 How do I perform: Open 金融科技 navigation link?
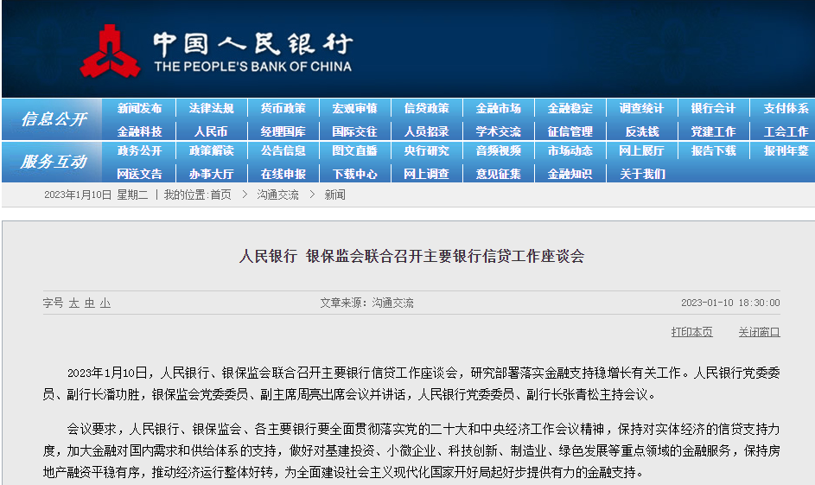click(139, 131)
